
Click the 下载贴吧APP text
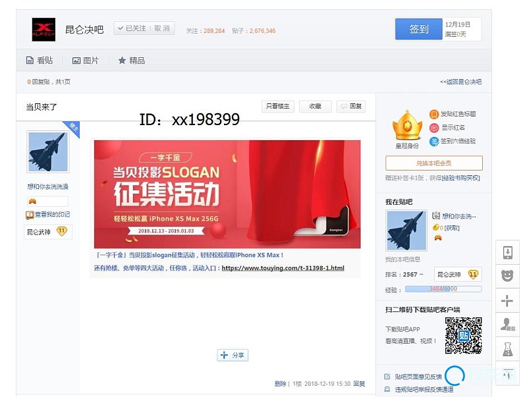point(402,329)
